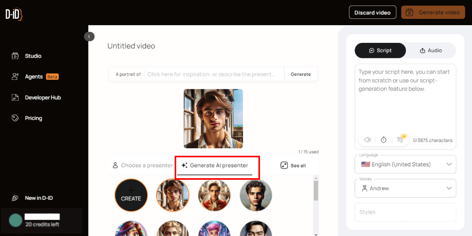Click Generate next to the portrait prompt
Screen dimensions: 472x236
[301, 74]
